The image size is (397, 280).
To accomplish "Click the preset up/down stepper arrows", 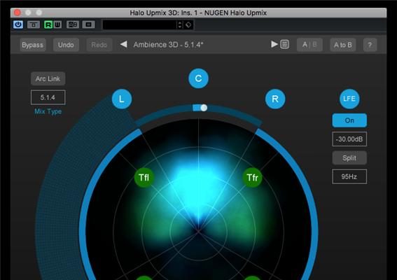I will click(180, 24).
